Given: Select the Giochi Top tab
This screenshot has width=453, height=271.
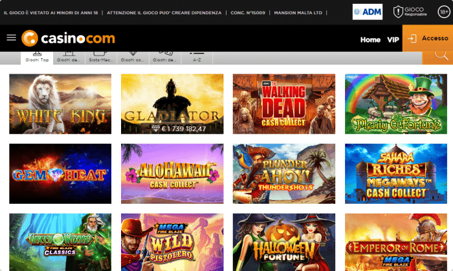Looking at the screenshot, I should [37, 58].
